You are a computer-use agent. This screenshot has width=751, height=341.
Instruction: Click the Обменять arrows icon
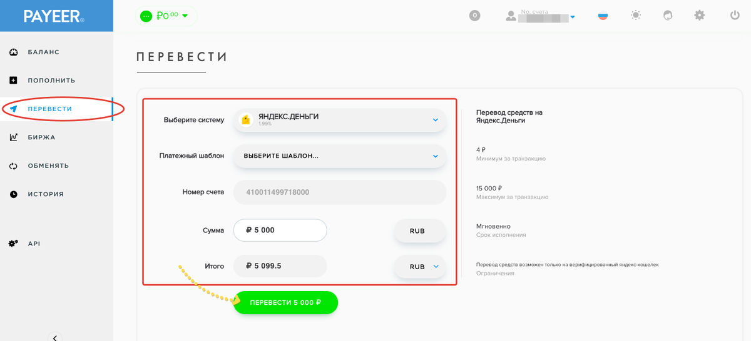click(13, 166)
